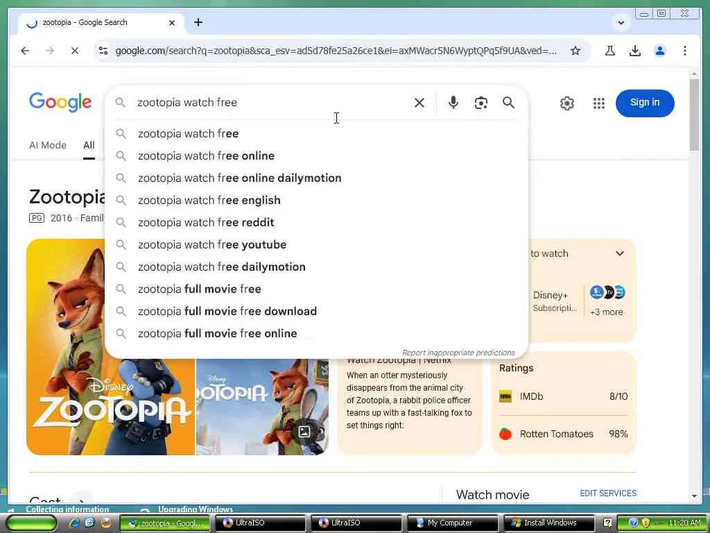Viewport: 710px width, 533px height.
Task: Start voice search with microphone
Action: pos(453,103)
